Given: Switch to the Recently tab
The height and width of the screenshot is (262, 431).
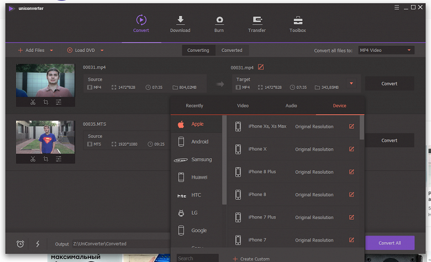Looking at the screenshot, I should pos(195,105).
